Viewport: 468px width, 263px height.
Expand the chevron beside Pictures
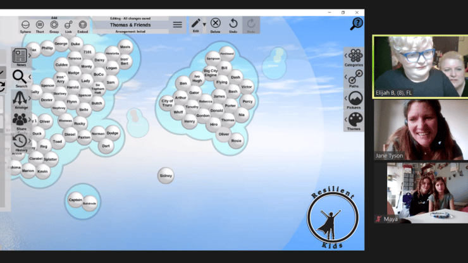pyautogui.click(x=346, y=98)
